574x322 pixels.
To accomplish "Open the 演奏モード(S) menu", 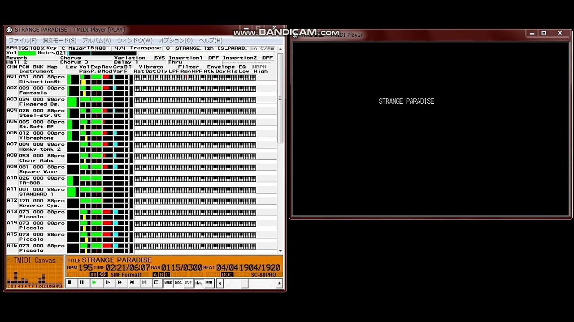I will click(x=59, y=40).
